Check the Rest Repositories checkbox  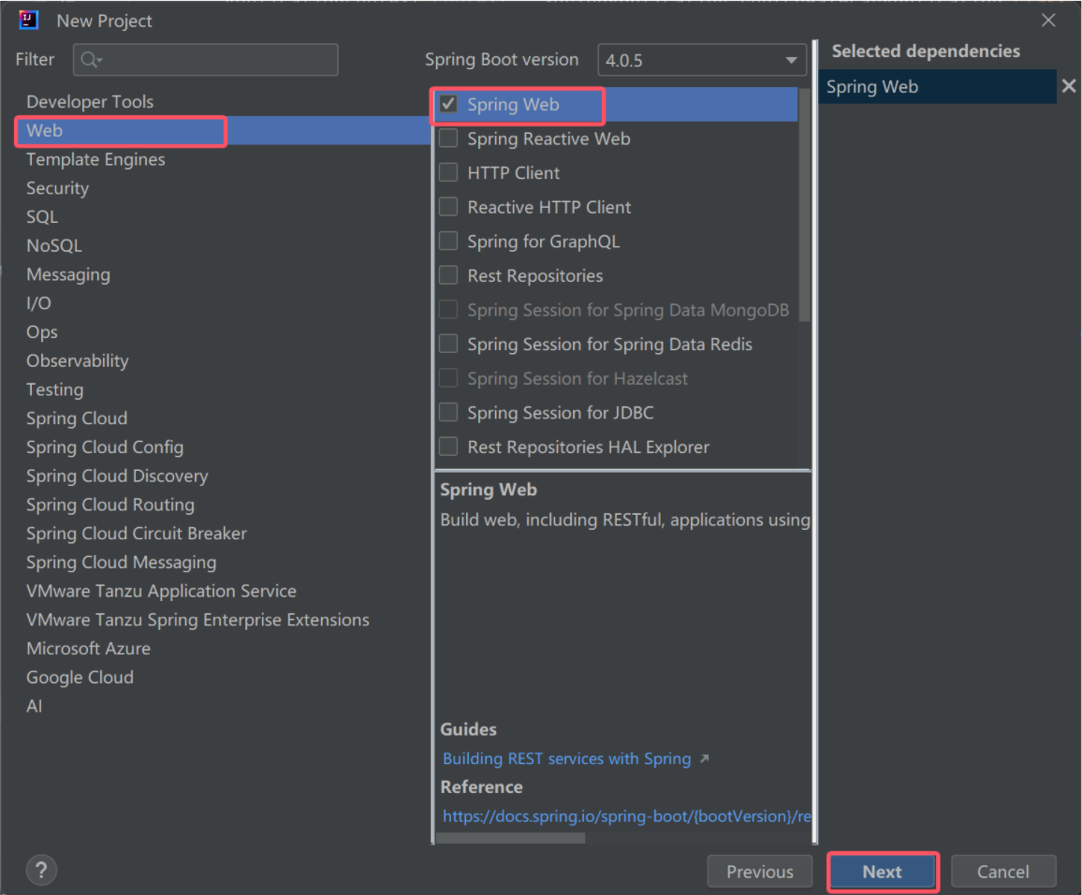[448, 275]
